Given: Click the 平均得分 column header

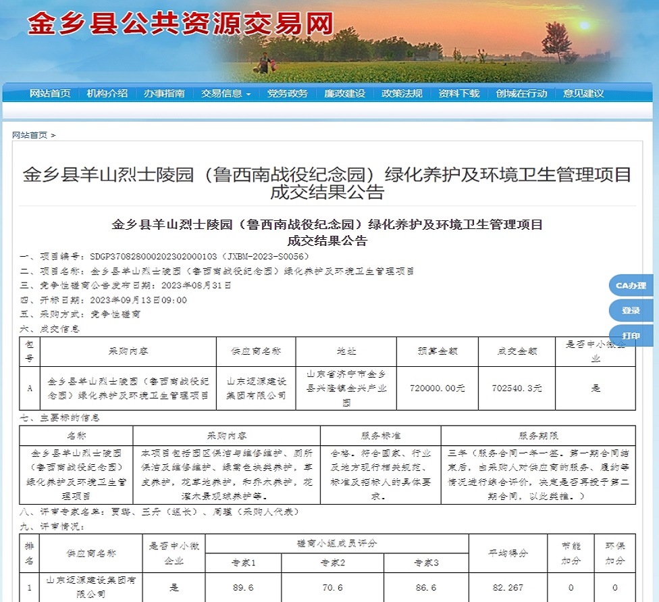Looking at the screenshot, I should [508, 553].
